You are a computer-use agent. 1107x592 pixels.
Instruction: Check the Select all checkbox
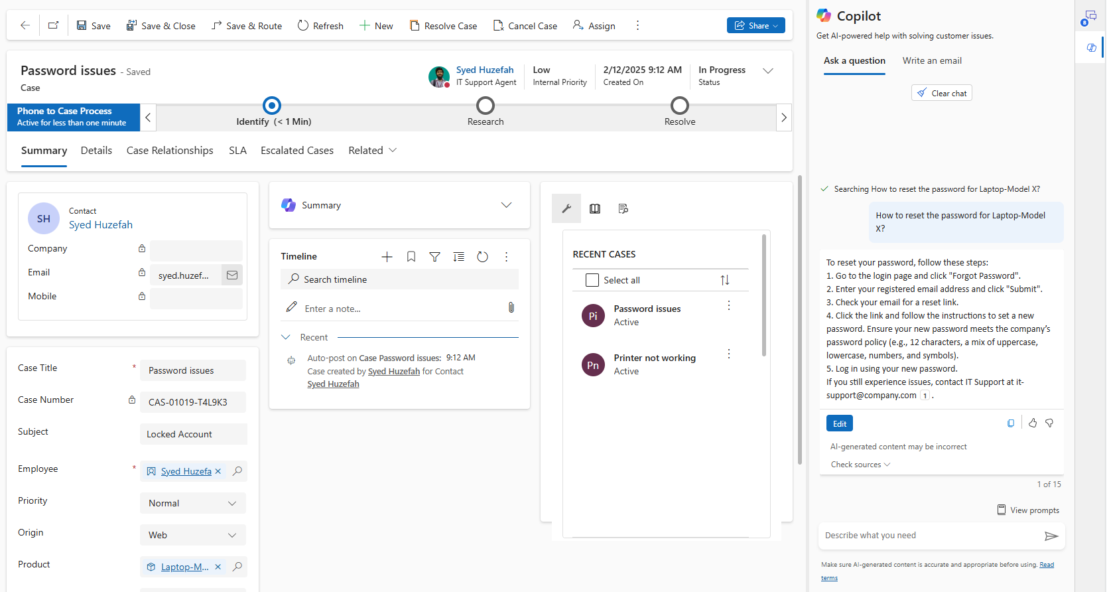592,280
